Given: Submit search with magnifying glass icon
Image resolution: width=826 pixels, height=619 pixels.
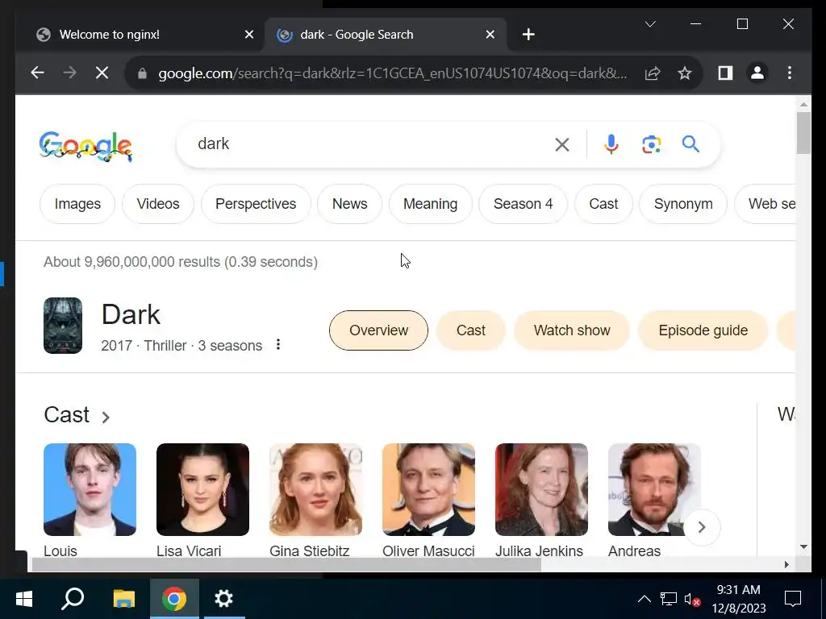Looking at the screenshot, I should coord(690,143).
